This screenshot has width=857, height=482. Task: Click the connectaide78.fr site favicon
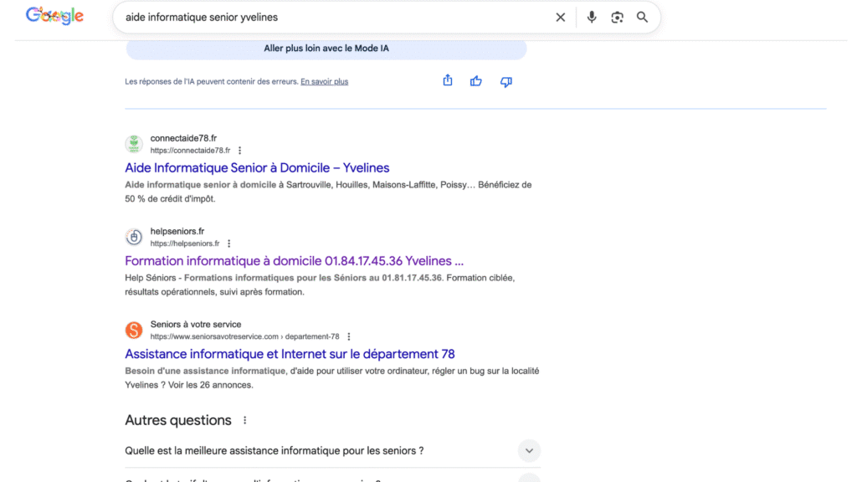click(134, 144)
